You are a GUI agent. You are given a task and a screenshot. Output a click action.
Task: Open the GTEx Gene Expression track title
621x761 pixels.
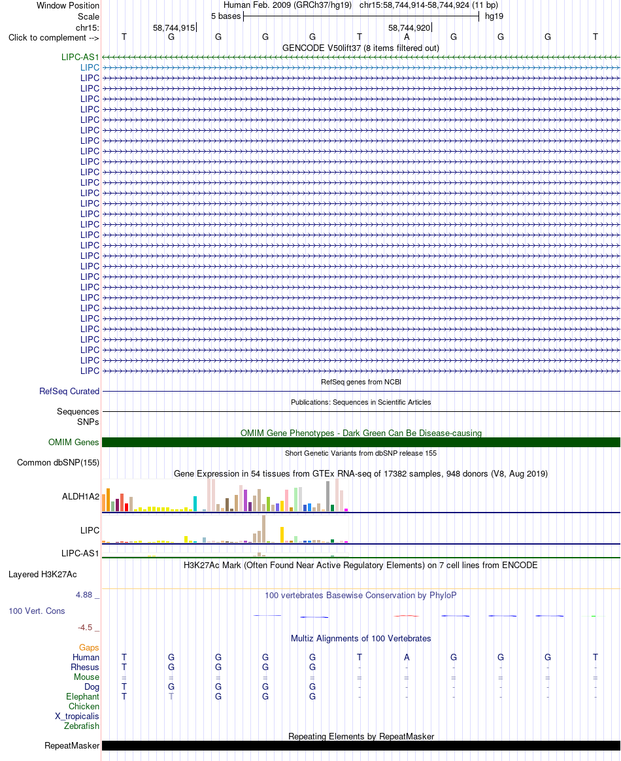click(x=361, y=474)
